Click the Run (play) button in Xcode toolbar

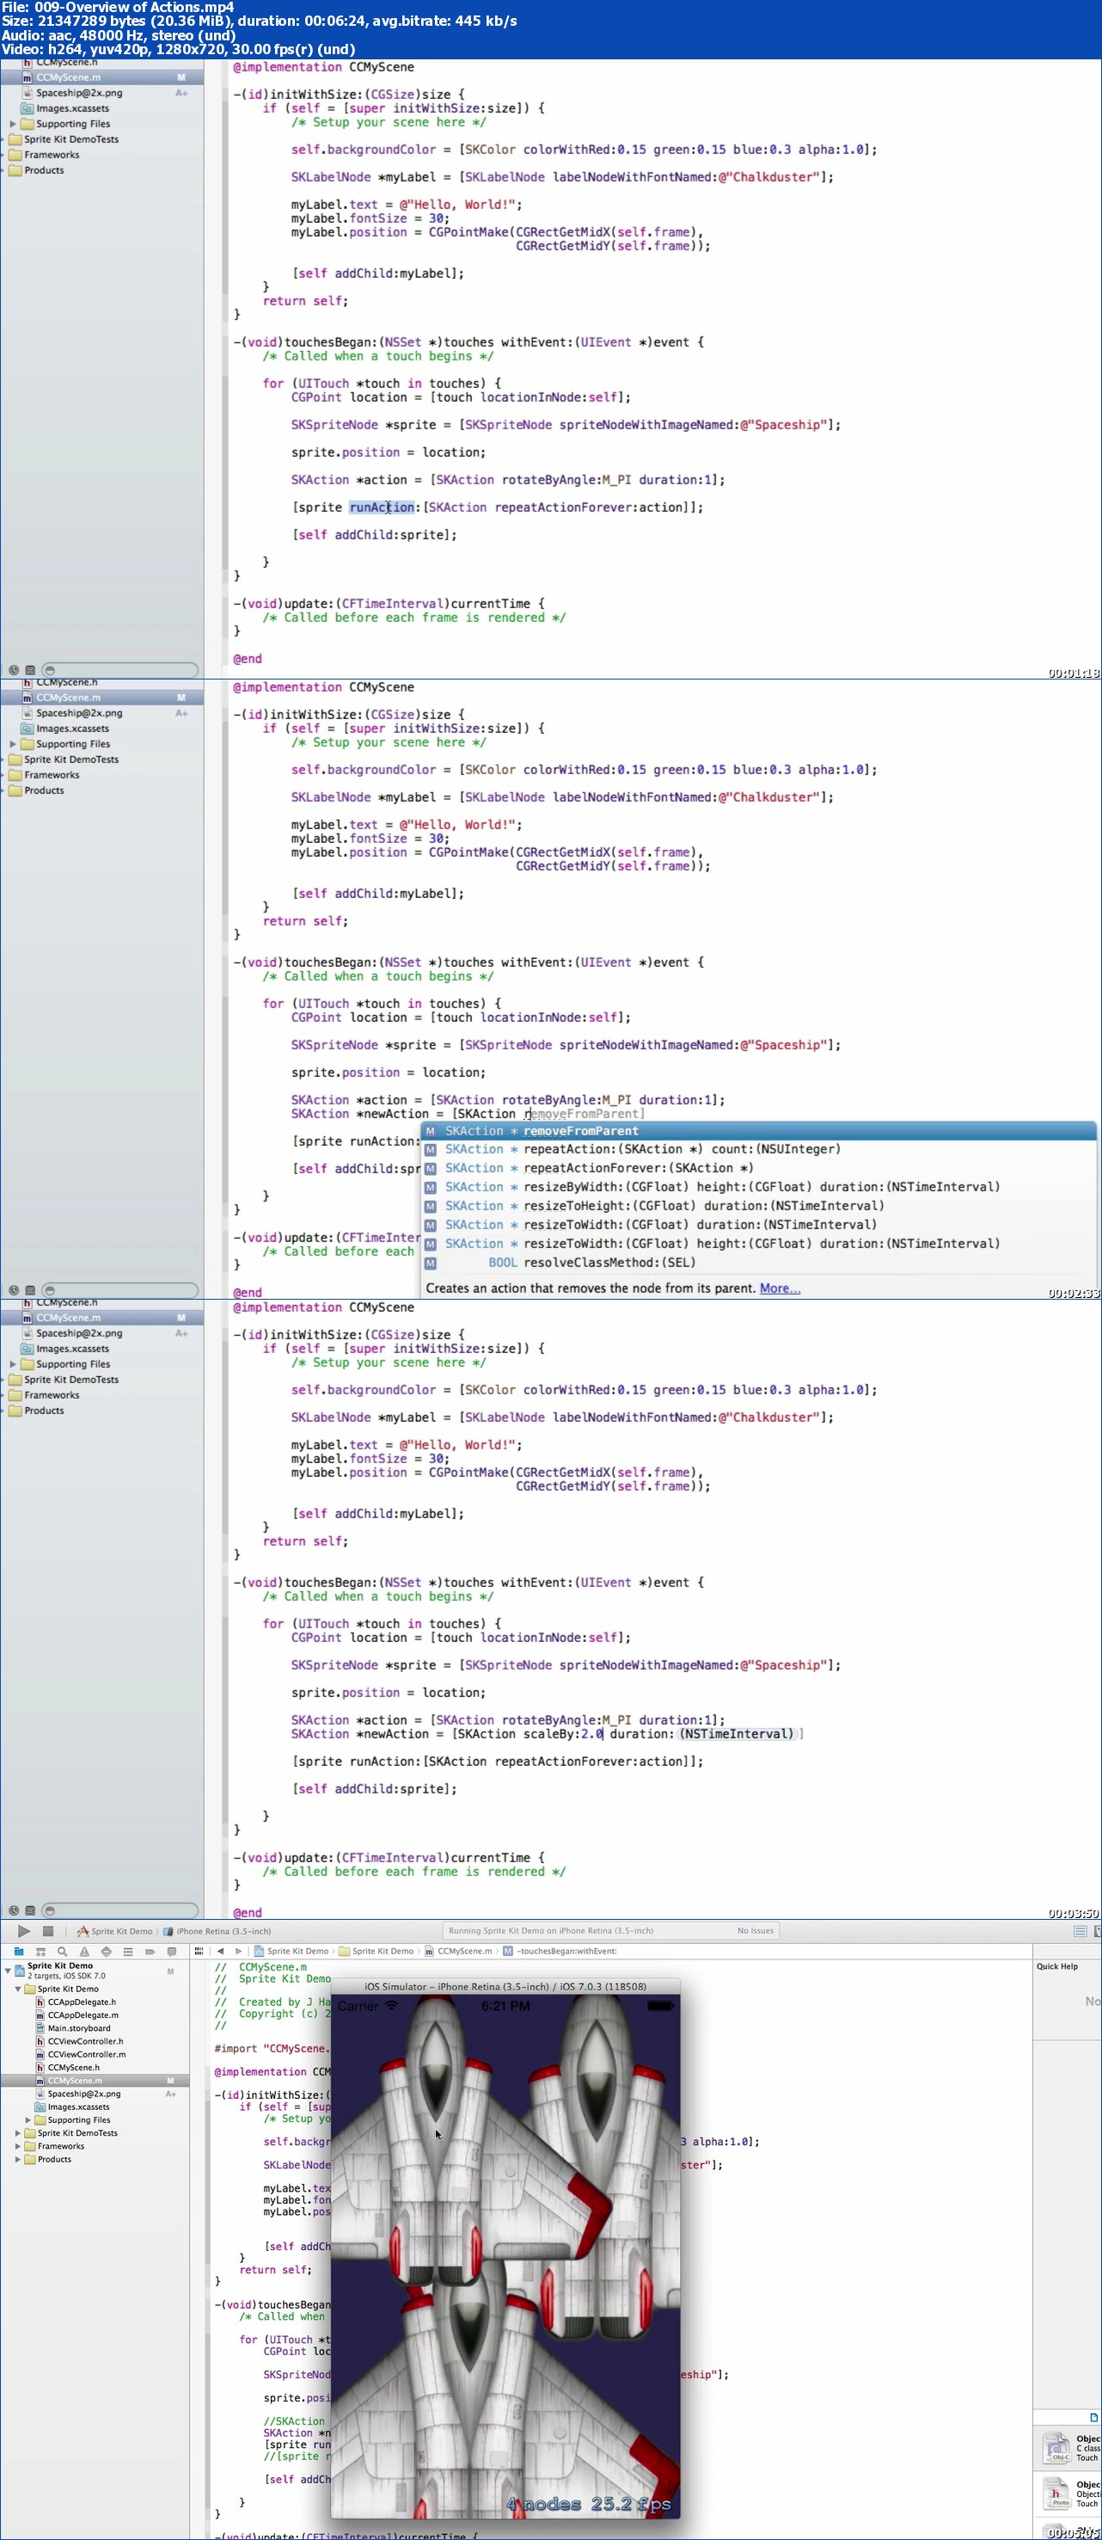pos(24,1931)
